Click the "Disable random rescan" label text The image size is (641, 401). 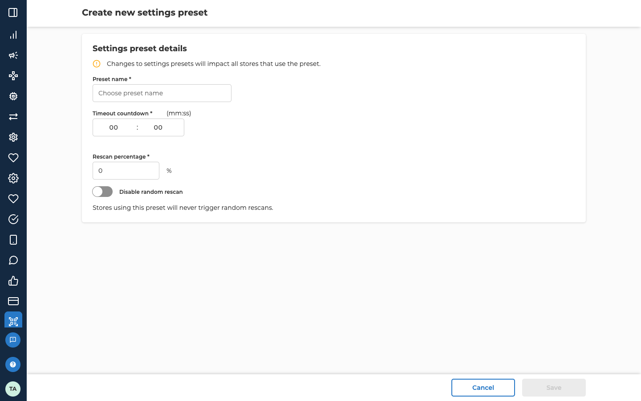coord(151,192)
